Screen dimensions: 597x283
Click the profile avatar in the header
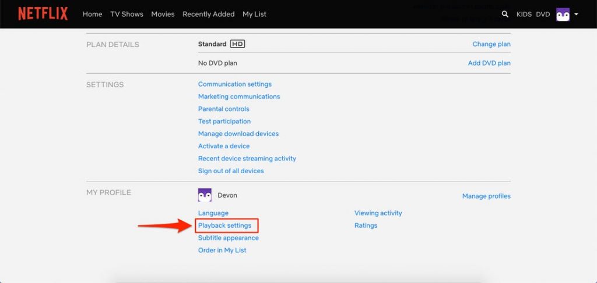click(x=563, y=15)
